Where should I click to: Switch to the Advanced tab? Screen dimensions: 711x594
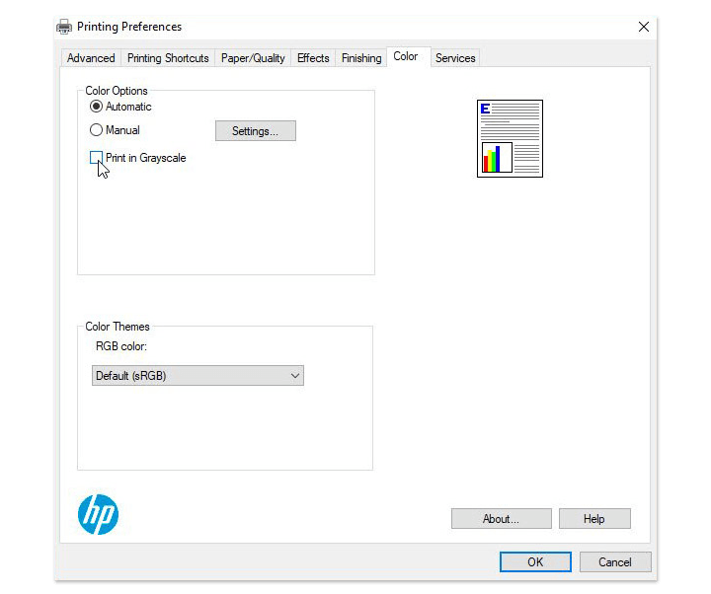(91, 58)
